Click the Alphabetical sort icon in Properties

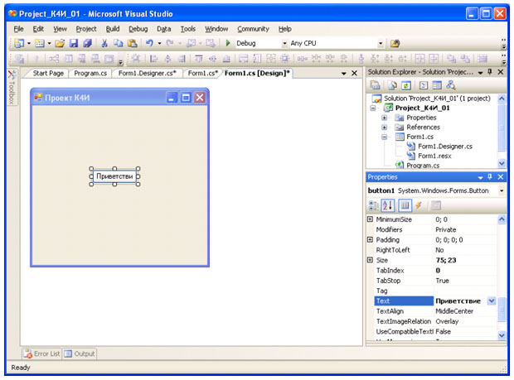(388, 205)
